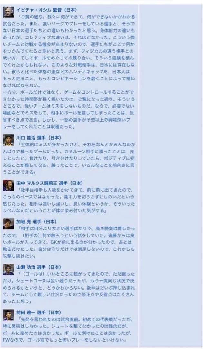Open the 前田 遼一 選手 name heading
203x349 pixels.
click(x=39, y=312)
